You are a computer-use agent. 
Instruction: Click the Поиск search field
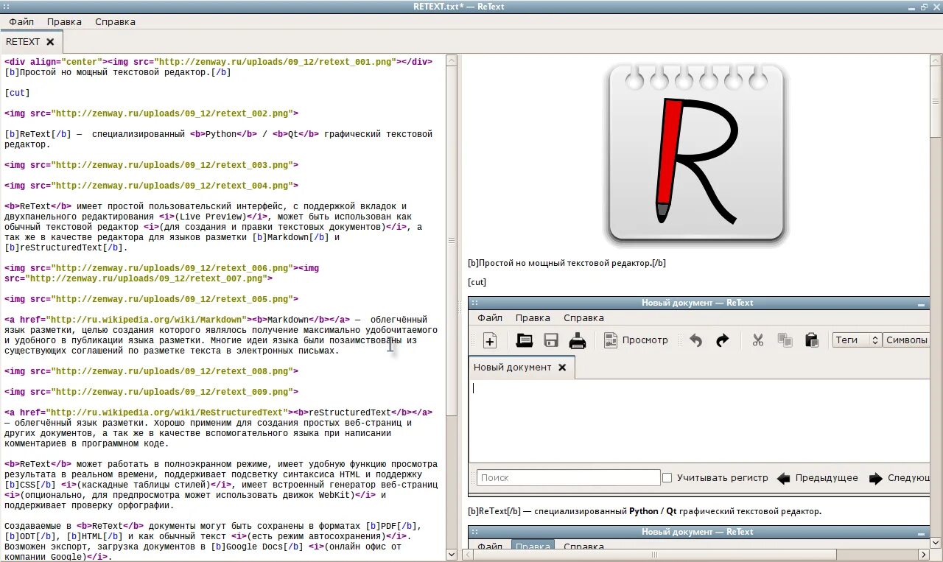(x=568, y=478)
